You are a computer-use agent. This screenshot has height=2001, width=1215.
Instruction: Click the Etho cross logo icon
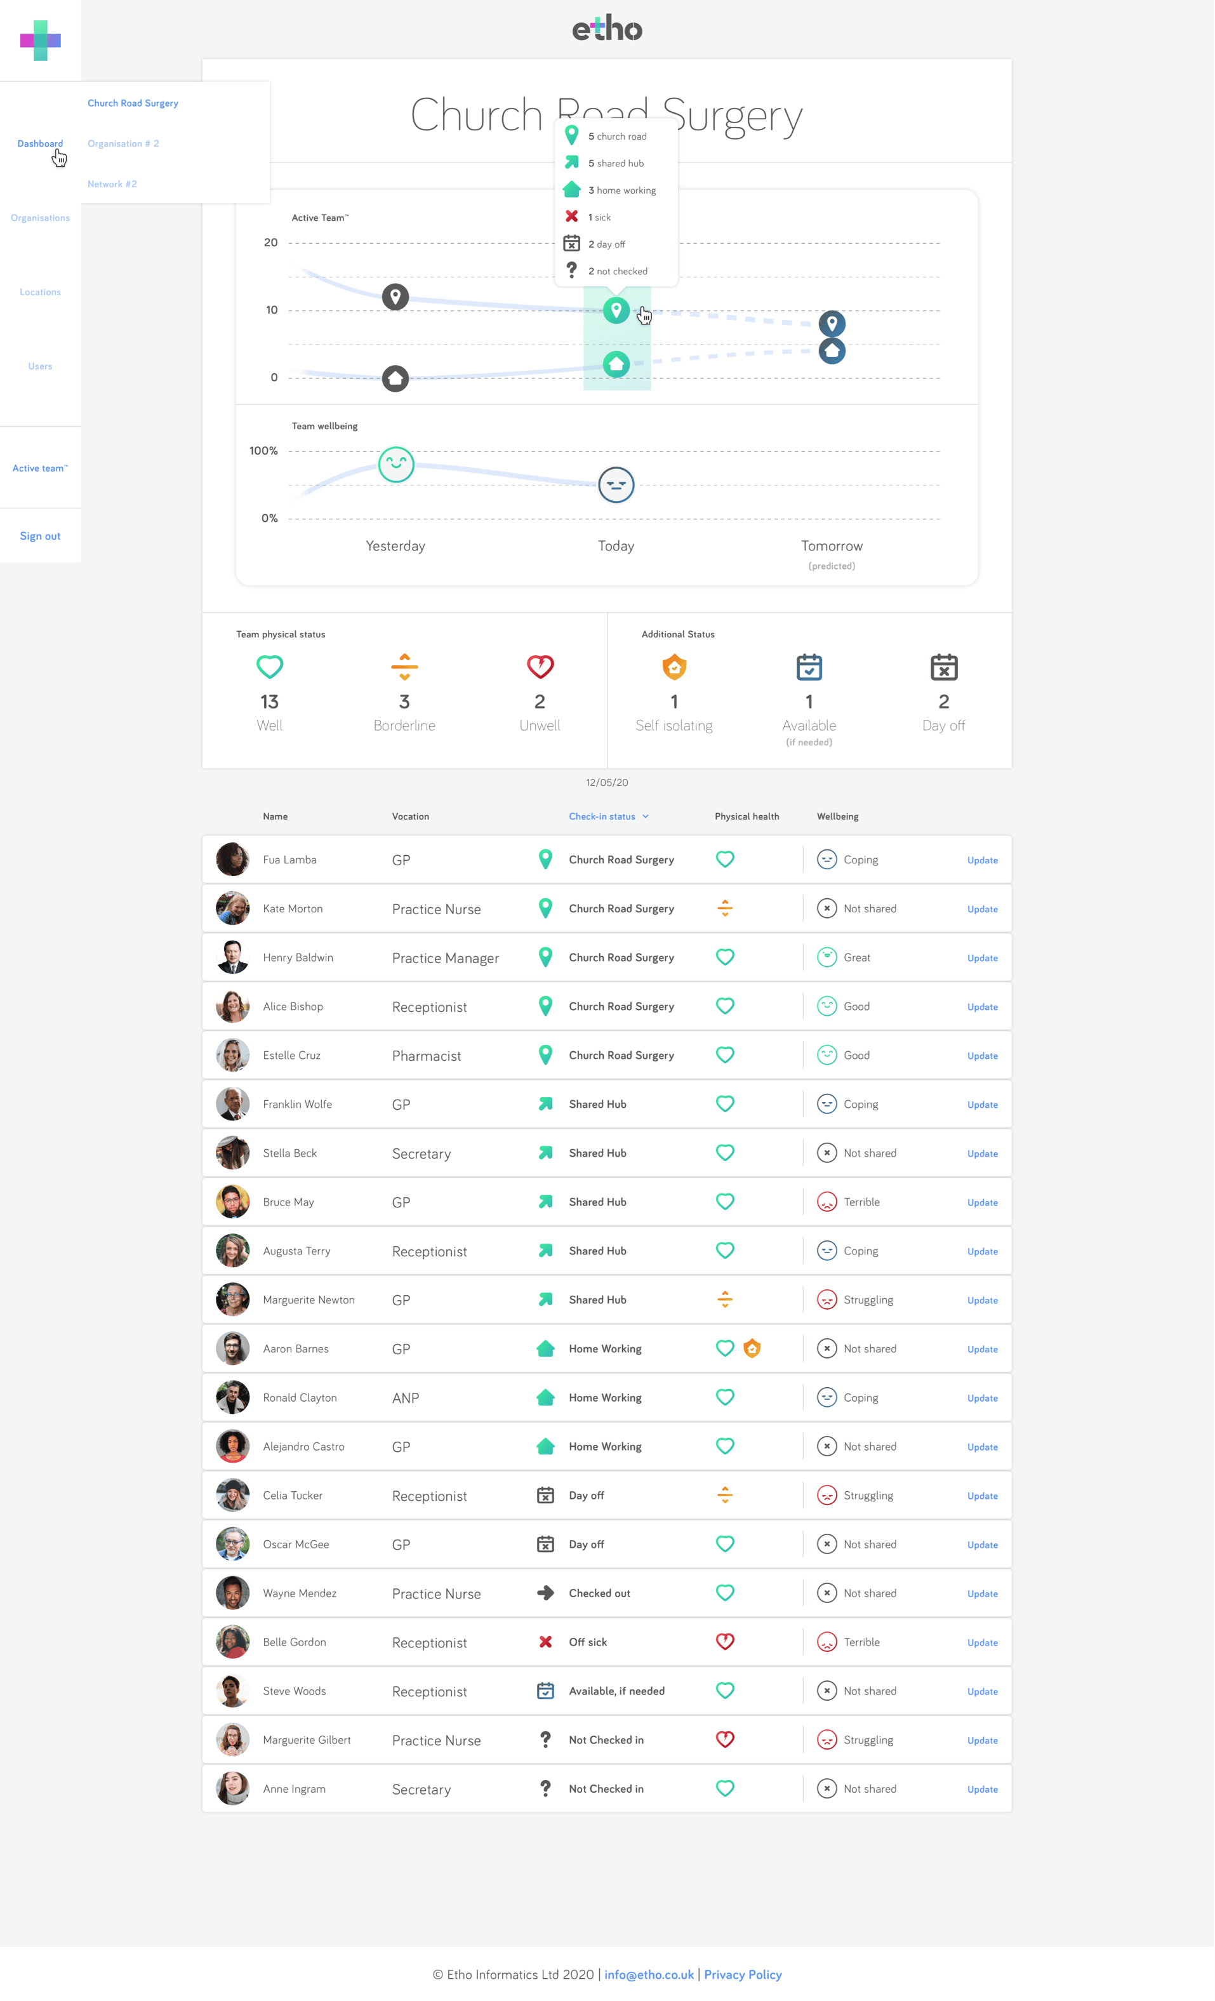[x=41, y=41]
